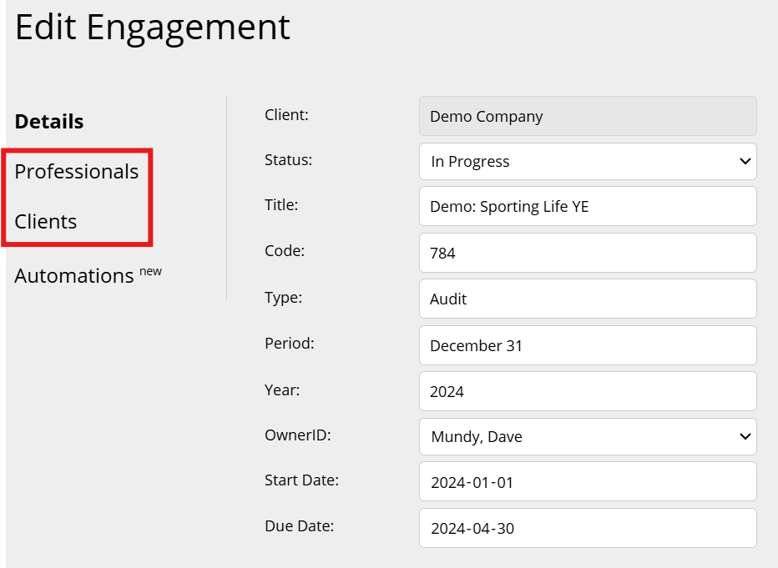The height and width of the screenshot is (568, 778).
Task: Click the "OwnerID:" field label
Action: (296, 435)
